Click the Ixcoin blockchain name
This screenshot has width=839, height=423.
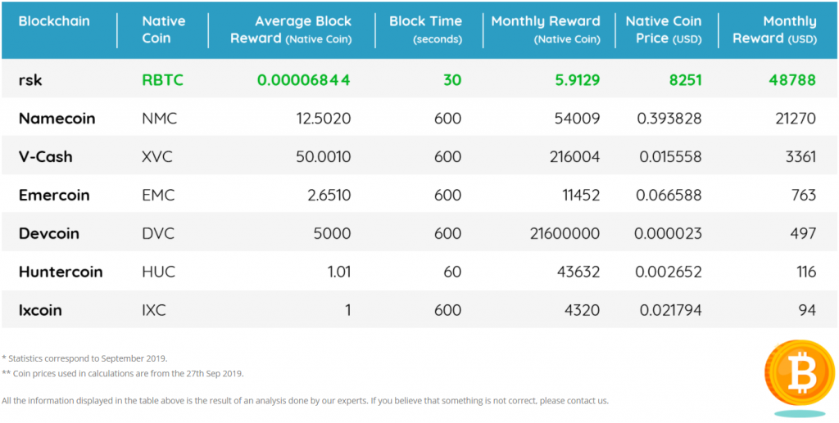pyautogui.click(x=40, y=311)
